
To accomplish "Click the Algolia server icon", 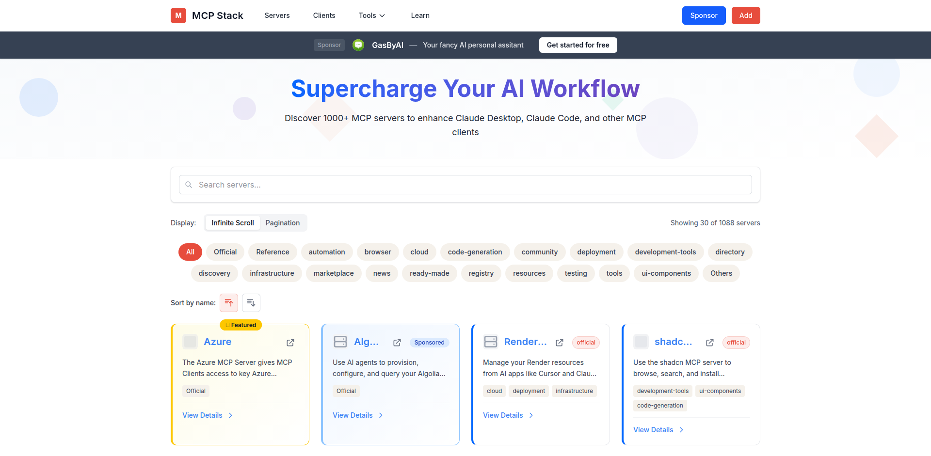I will click(340, 342).
